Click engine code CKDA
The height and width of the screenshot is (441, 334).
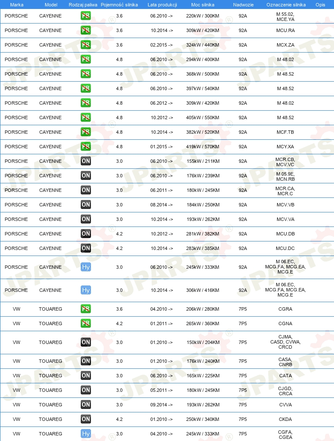coord(285,419)
